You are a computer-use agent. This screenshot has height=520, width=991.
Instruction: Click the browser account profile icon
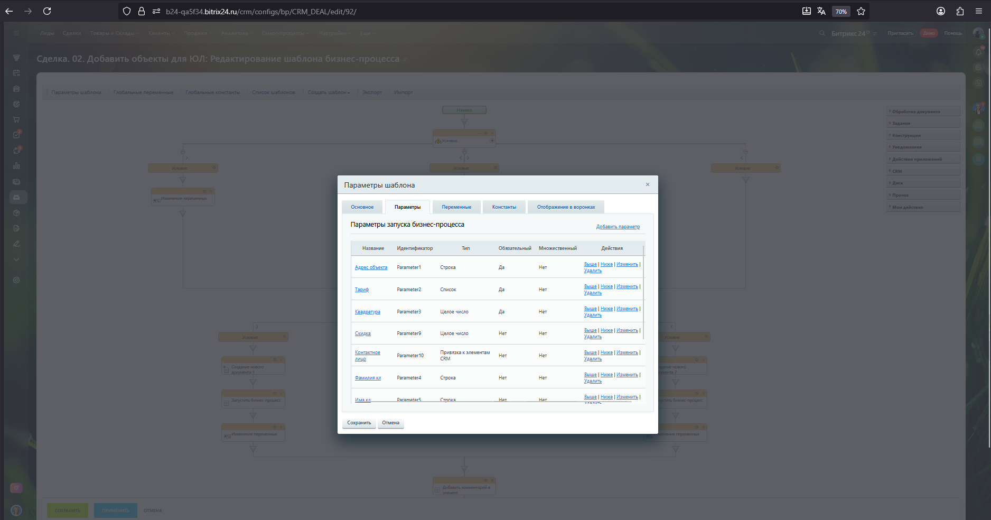941,11
